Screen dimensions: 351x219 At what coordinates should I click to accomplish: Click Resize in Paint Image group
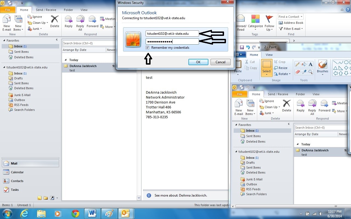(x=281, y=68)
